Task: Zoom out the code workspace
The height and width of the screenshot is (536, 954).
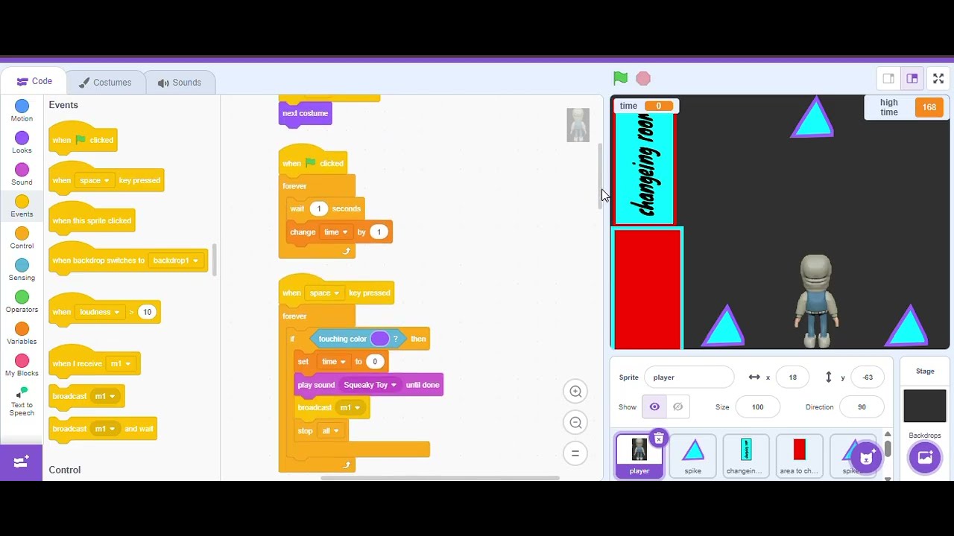Action: click(x=575, y=423)
